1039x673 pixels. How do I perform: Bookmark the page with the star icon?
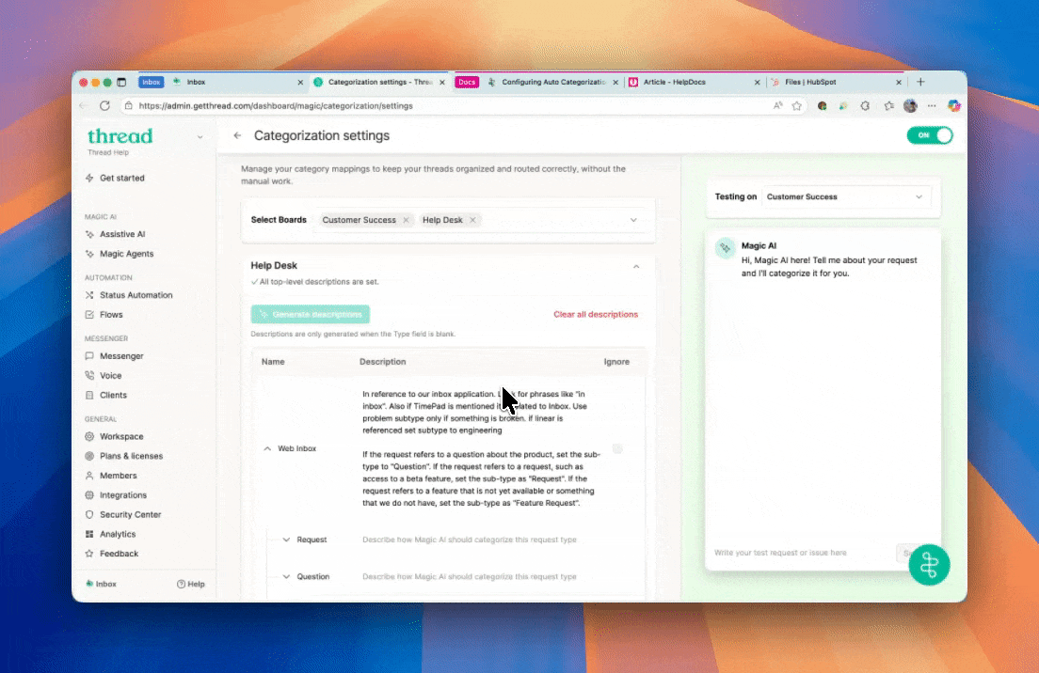coord(796,106)
